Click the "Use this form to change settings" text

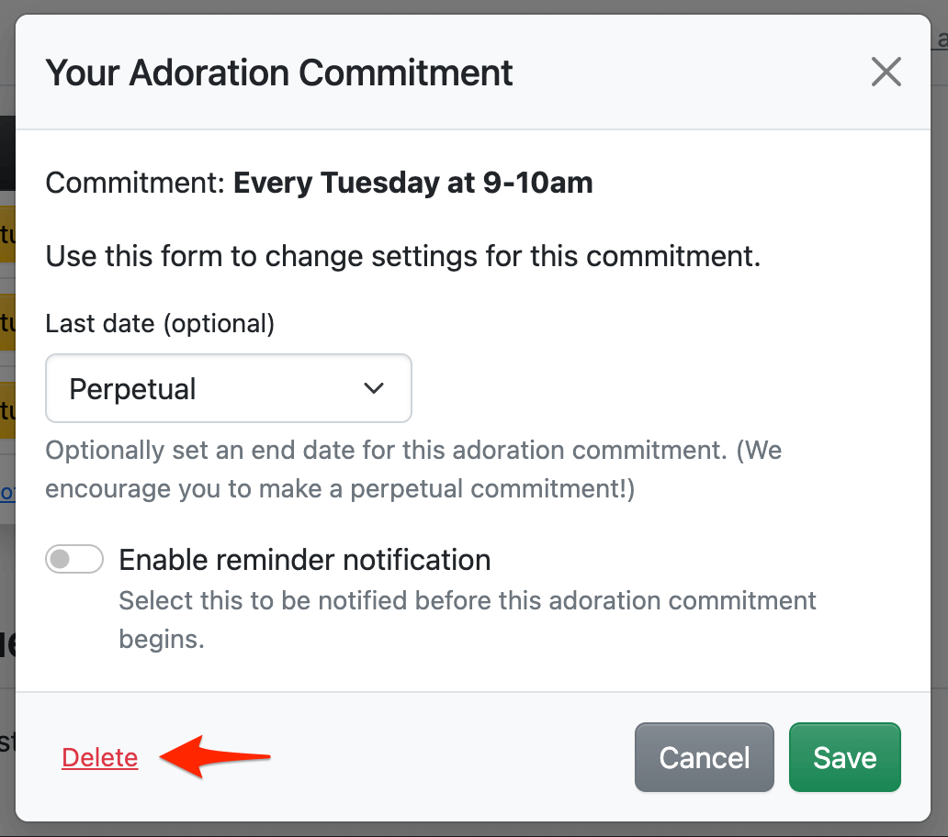coord(403,255)
